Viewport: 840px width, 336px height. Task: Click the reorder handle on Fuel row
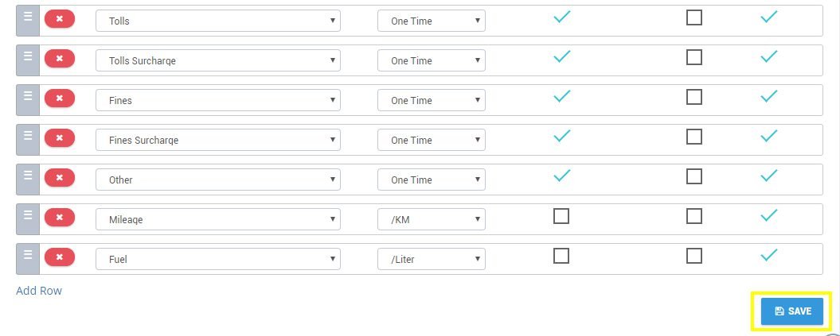[28, 259]
